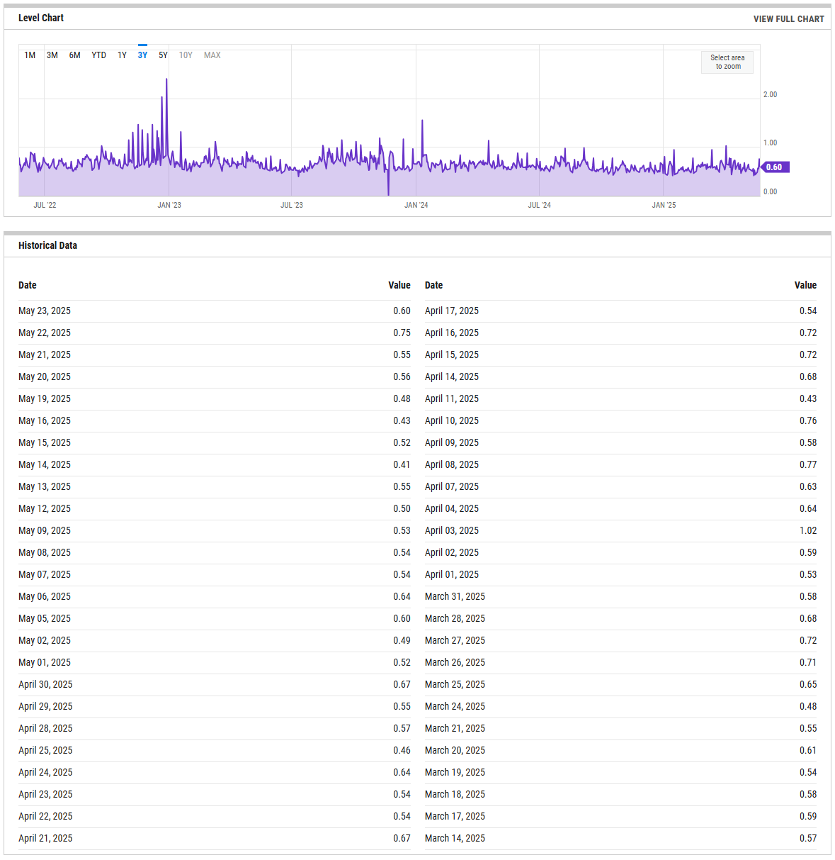Click the Select area to zoom box

click(727, 62)
